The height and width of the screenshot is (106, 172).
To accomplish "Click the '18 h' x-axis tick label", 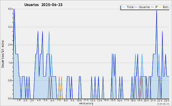I will pyautogui.click(x=133, y=101).
